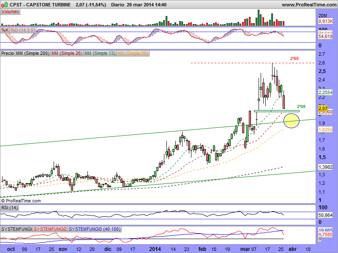Select the red SYSTEMFUNGI2 label
The width and height of the screenshot is (338, 253).
50,229
